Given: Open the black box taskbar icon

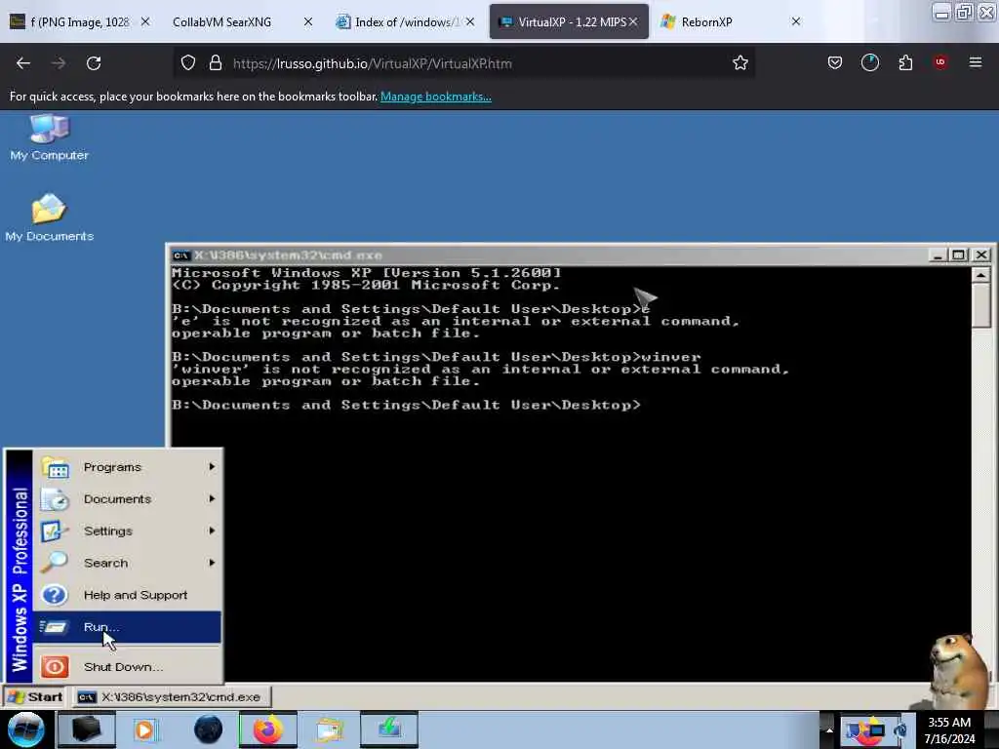Looking at the screenshot, I should pos(86,729).
